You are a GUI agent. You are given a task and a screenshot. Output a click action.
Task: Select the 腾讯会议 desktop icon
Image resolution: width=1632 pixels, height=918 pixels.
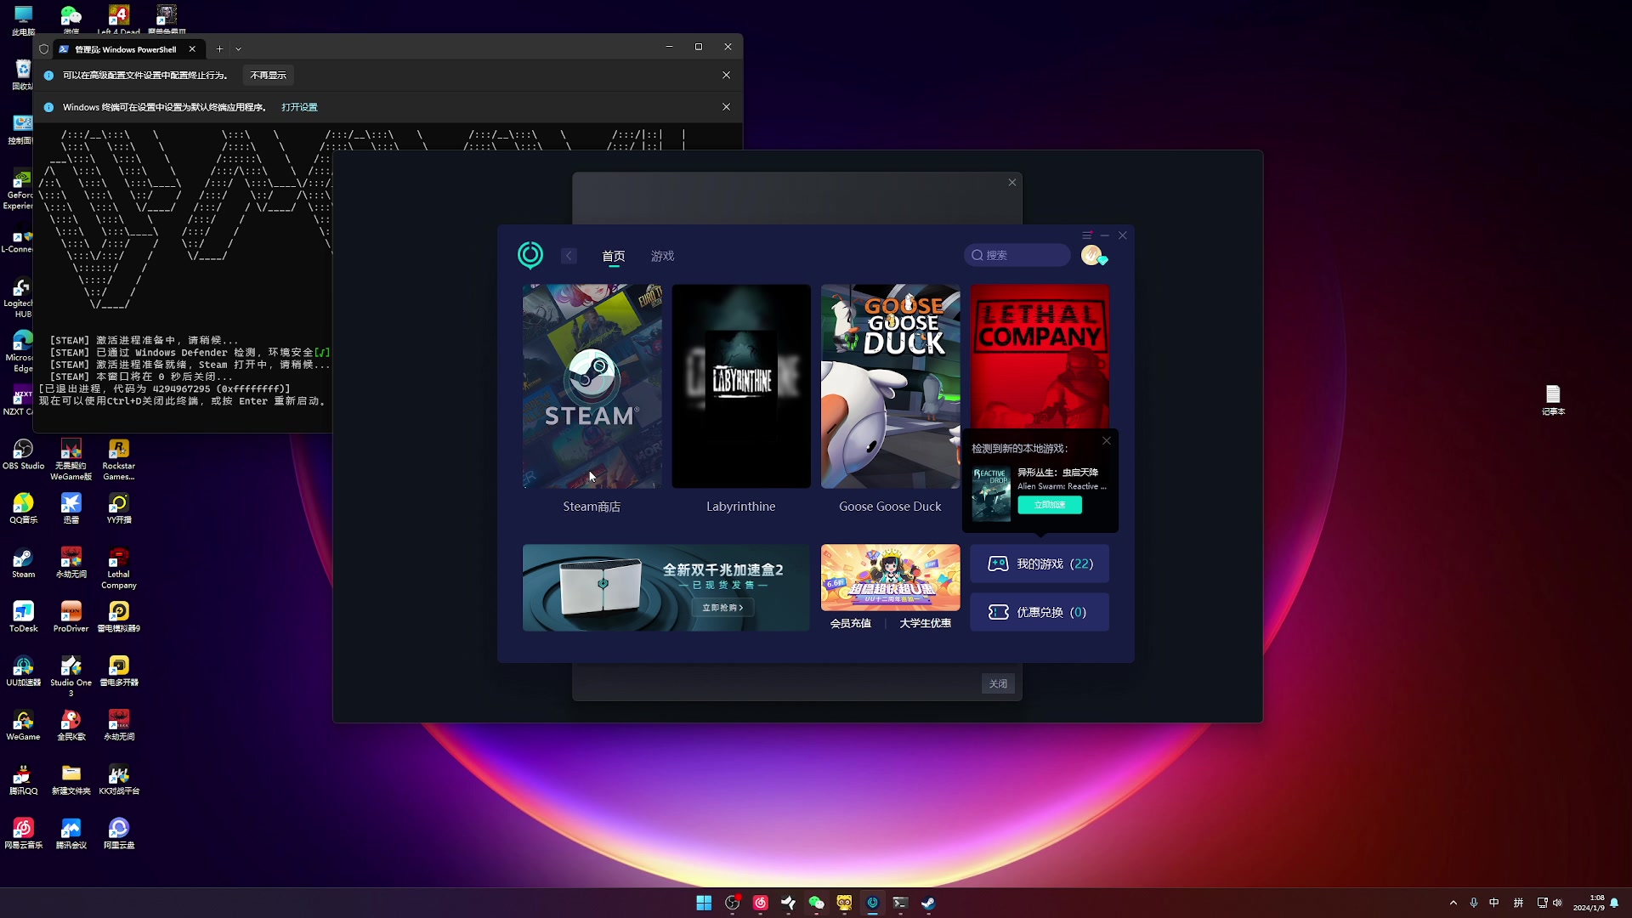[71, 834]
